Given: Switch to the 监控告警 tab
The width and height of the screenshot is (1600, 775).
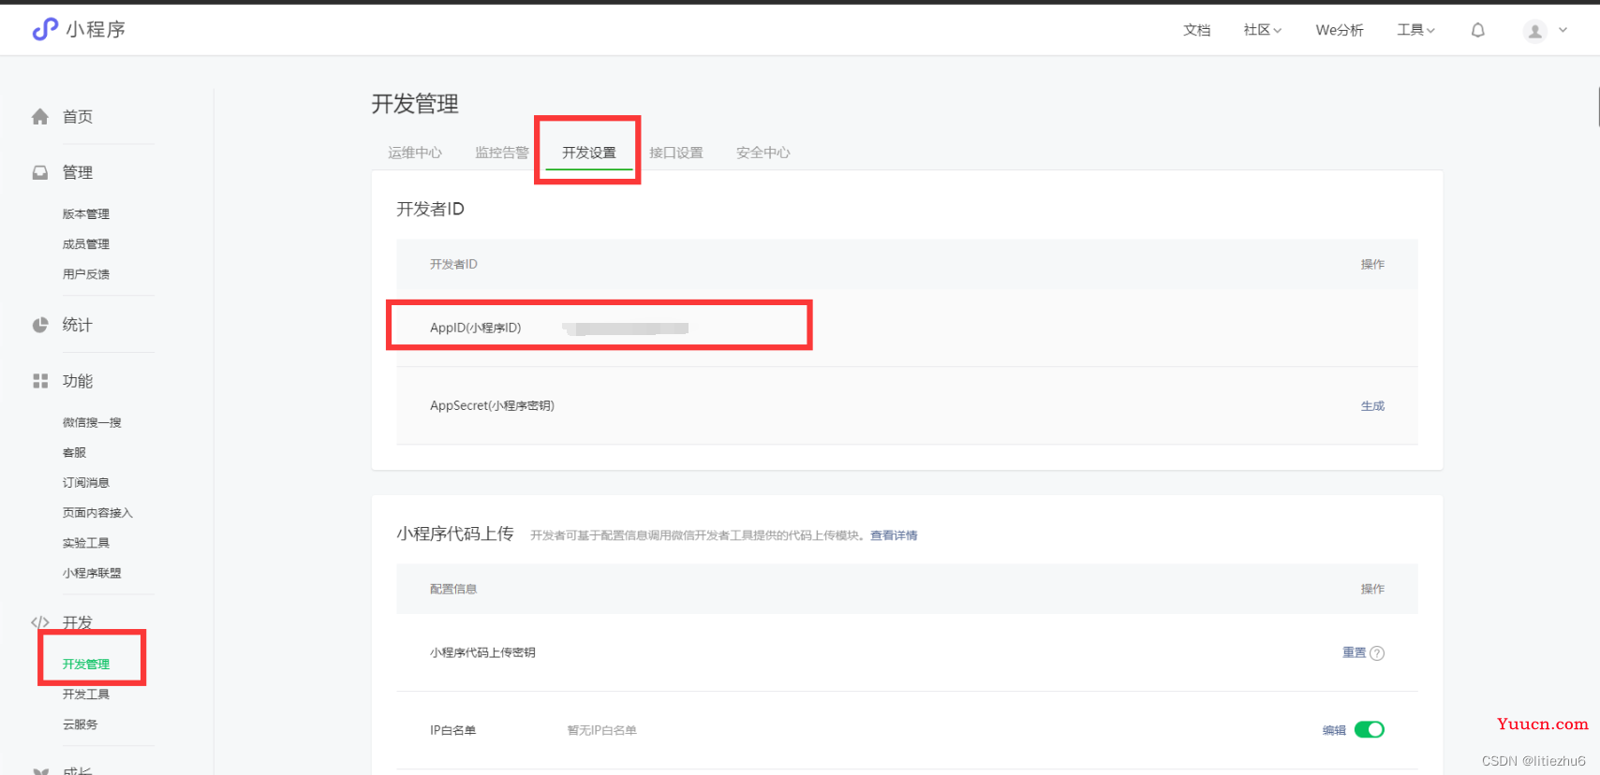Looking at the screenshot, I should (502, 153).
